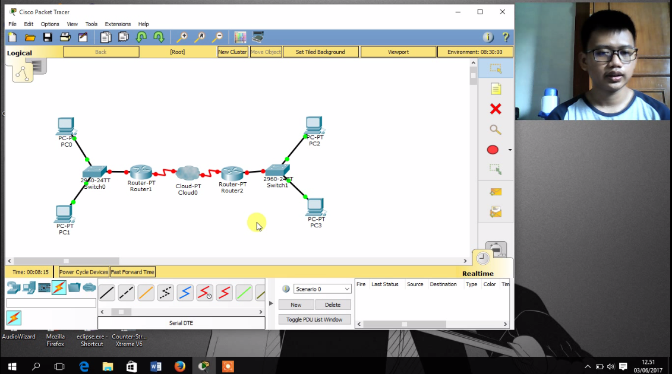Click the Print toolbar icon
Screen dimensions: 672x374
65,38
